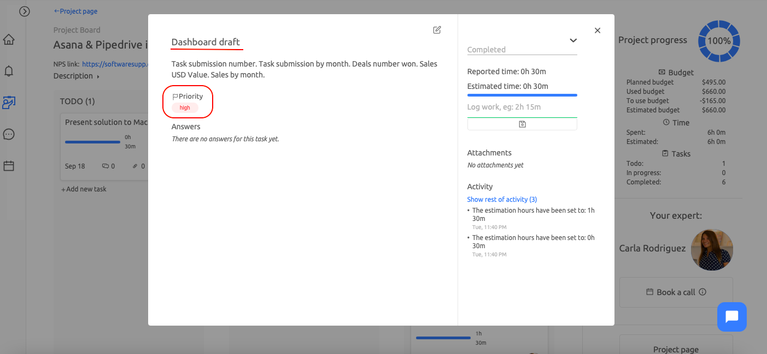Screen dimensions: 767x354
Task: Click the estimated time progress bar
Action: [522, 95]
